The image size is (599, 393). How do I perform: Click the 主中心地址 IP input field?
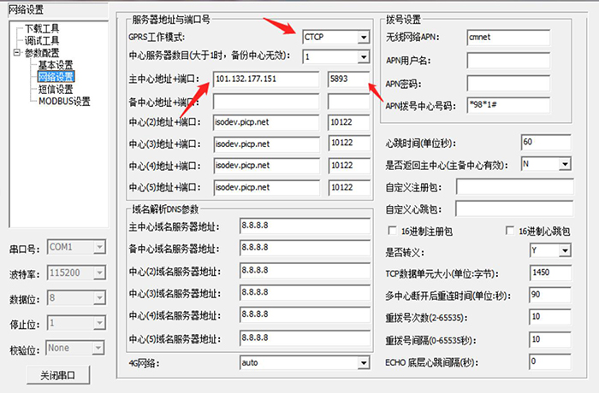click(x=265, y=79)
